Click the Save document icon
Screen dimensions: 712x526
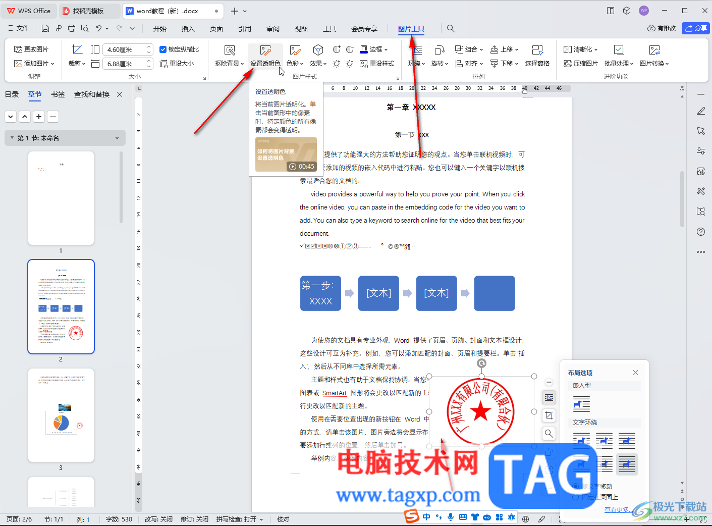(45, 28)
